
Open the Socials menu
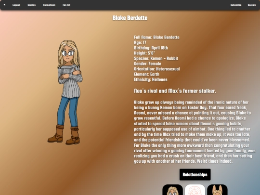[x=252, y=5]
